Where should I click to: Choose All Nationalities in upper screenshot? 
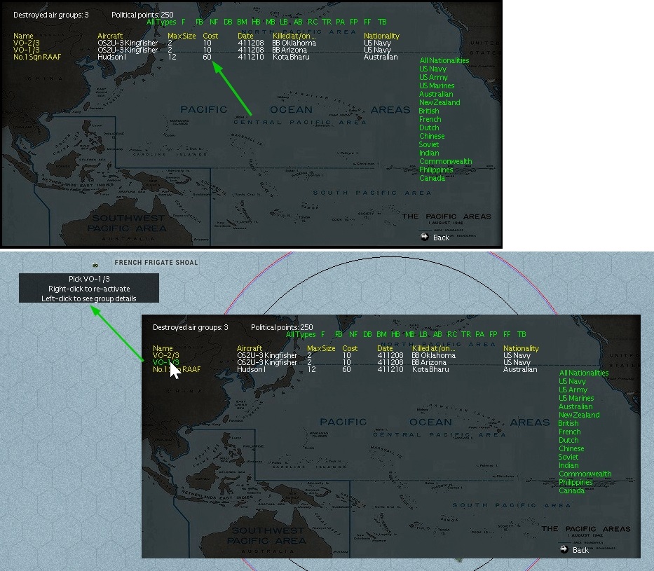pos(444,60)
